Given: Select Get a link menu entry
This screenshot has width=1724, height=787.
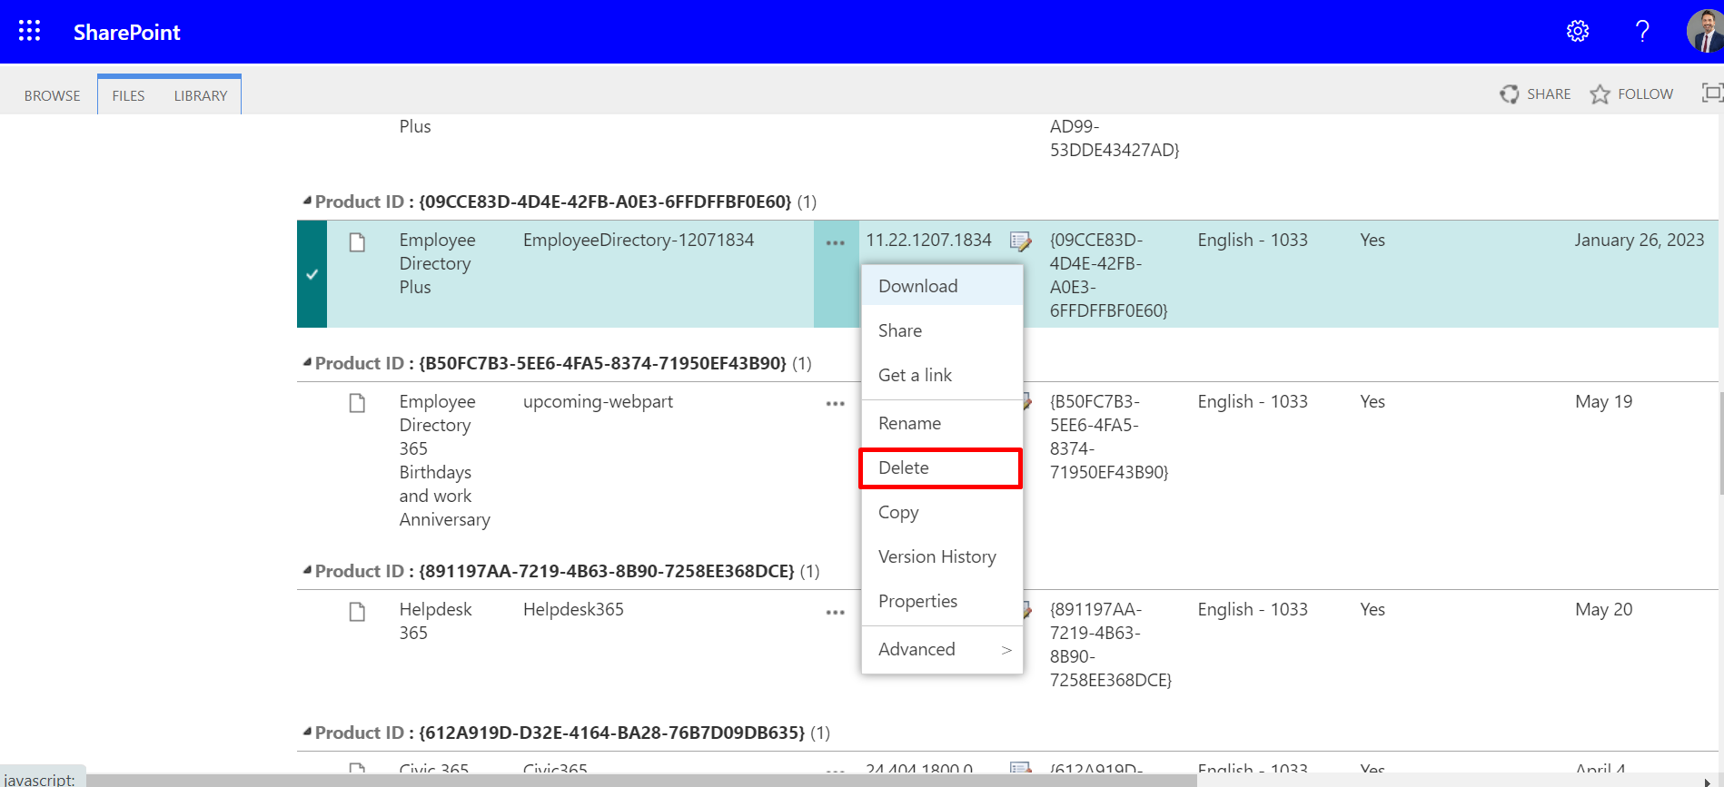Looking at the screenshot, I should (x=942, y=375).
